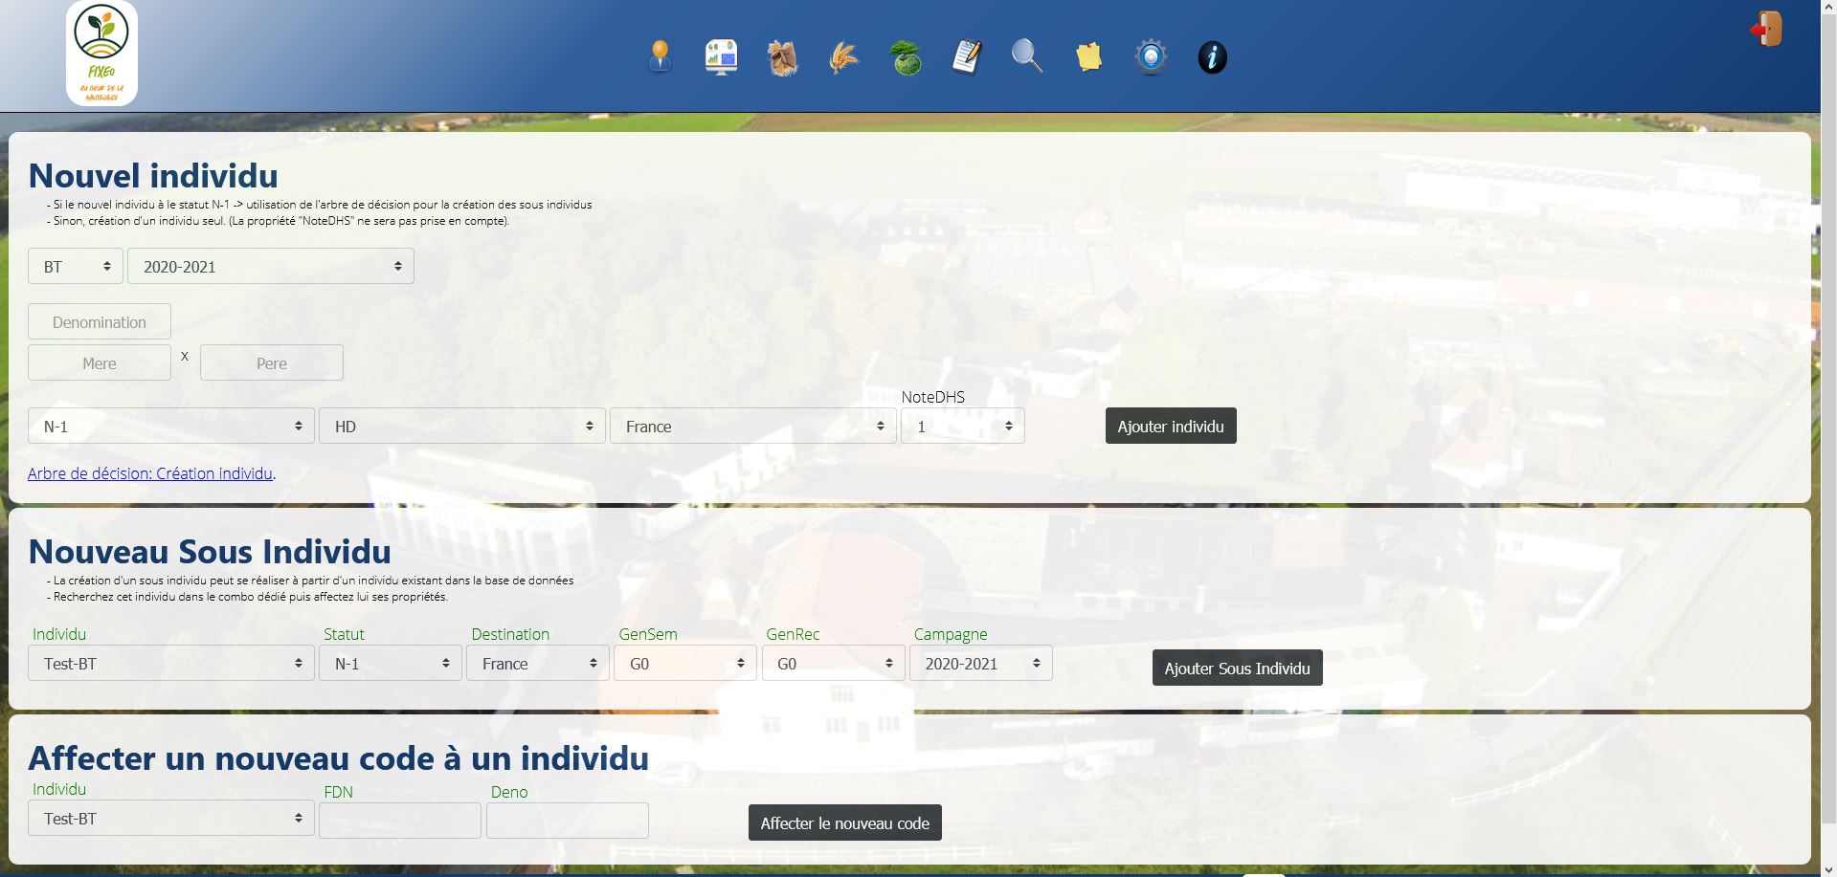Click the logout door icon
The height and width of the screenshot is (877, 1837).
point(1766,30)
